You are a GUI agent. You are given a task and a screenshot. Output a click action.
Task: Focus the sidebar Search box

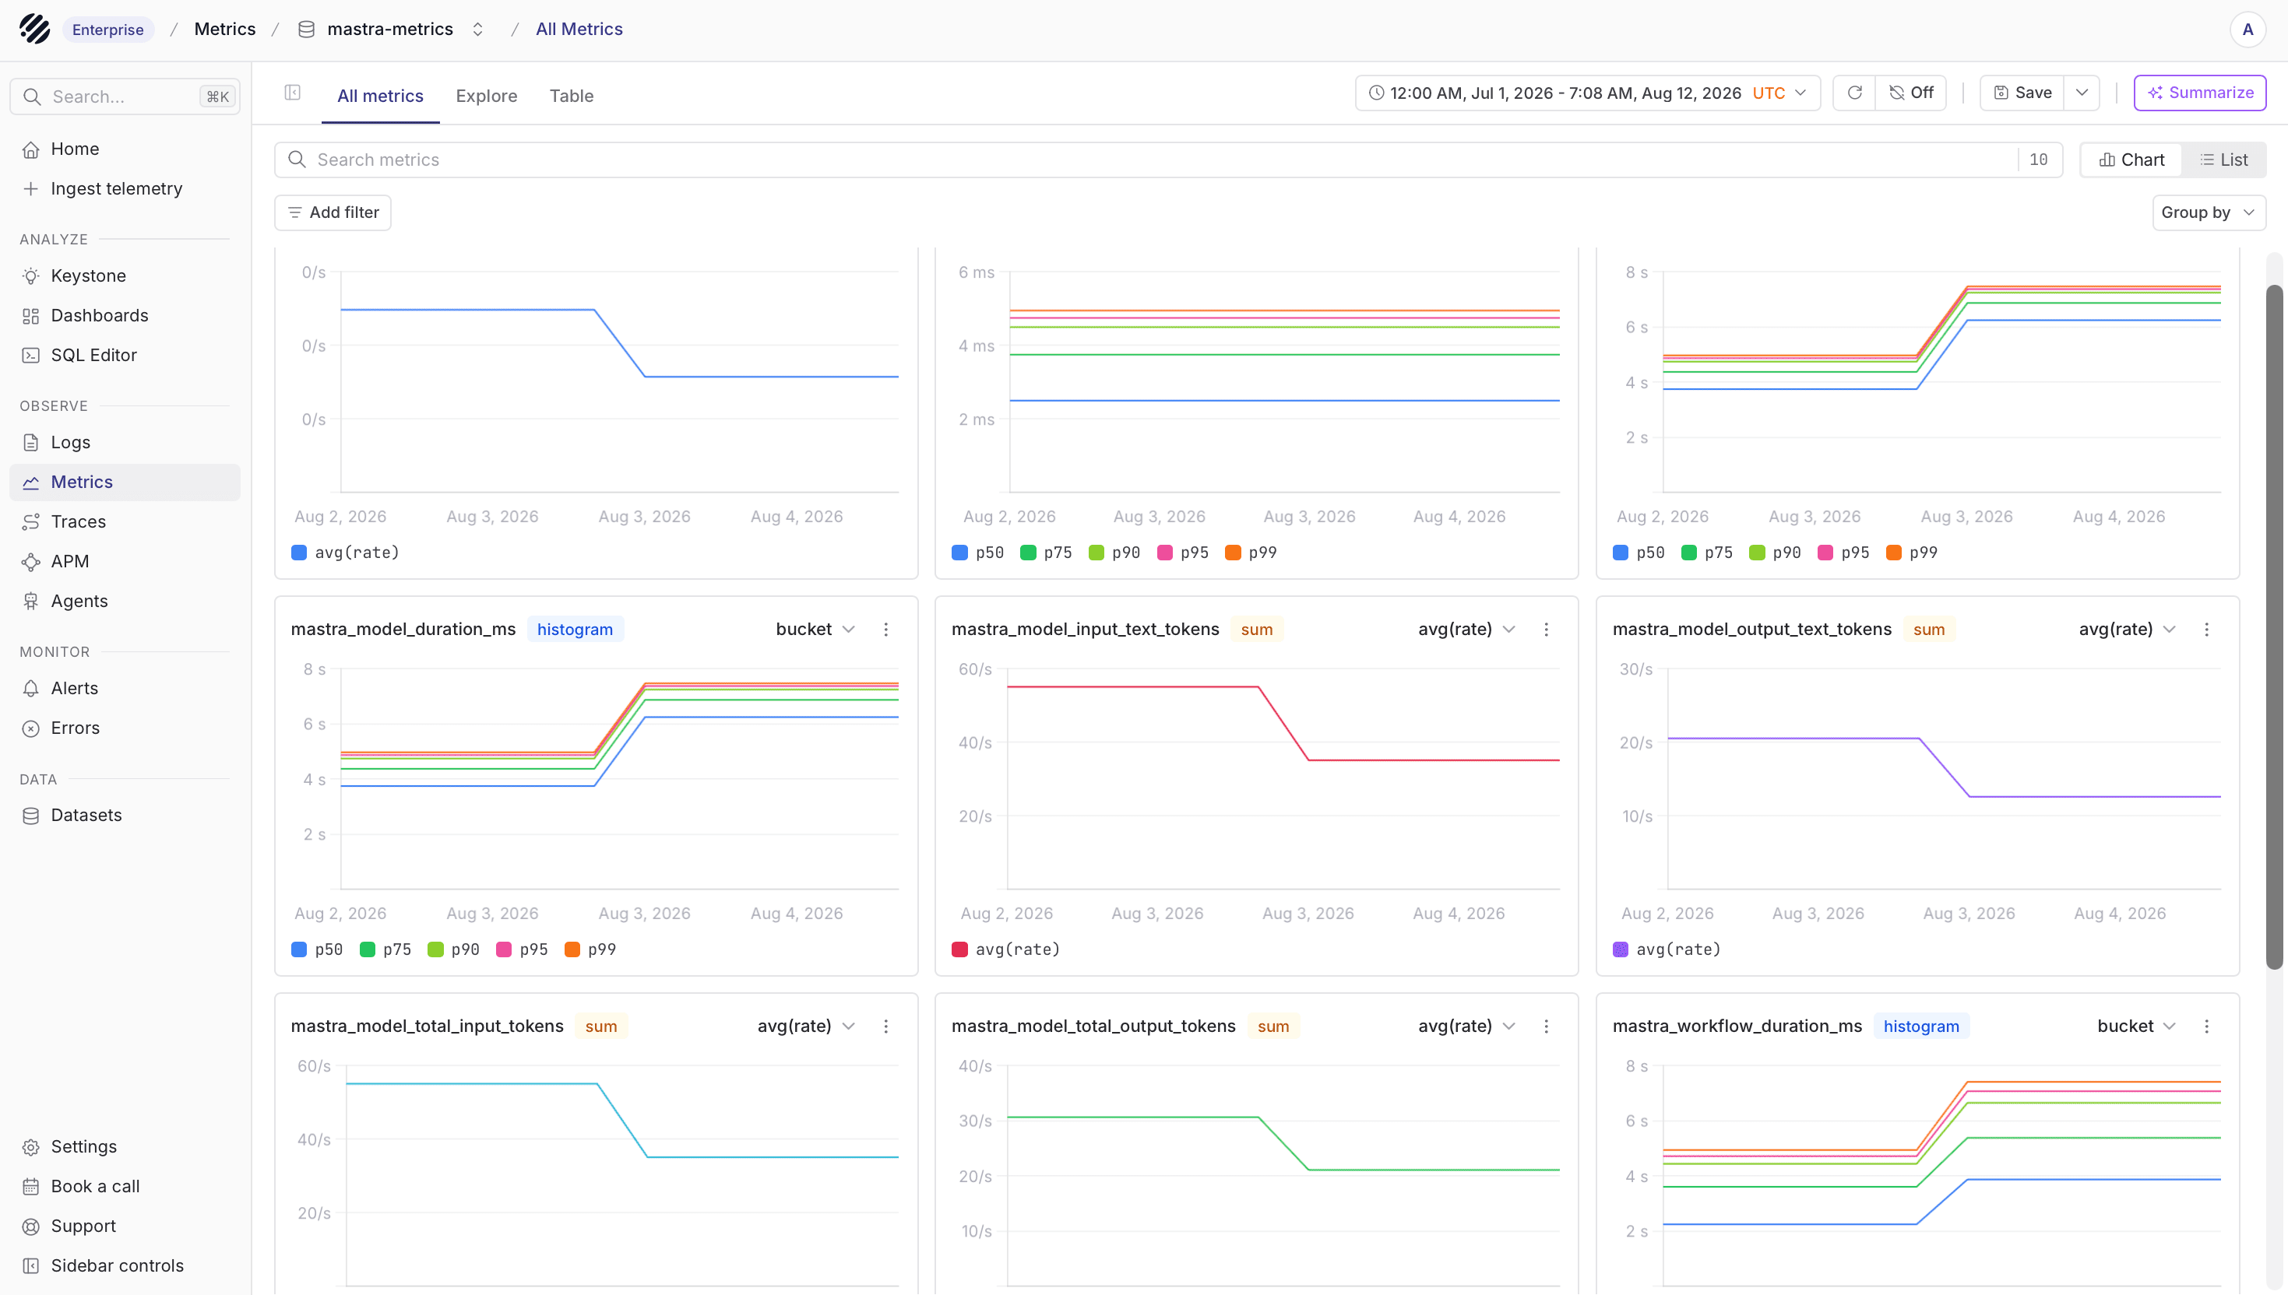pyautogui.click(x=125, y=96)
